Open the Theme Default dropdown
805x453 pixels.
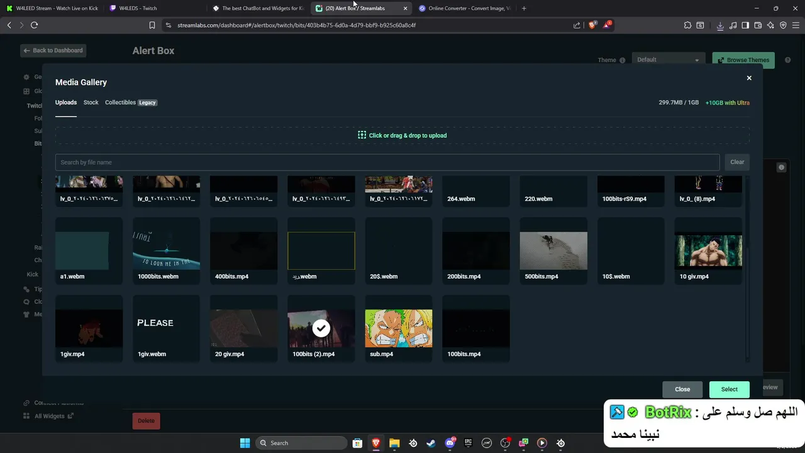[x=668, y=60]
